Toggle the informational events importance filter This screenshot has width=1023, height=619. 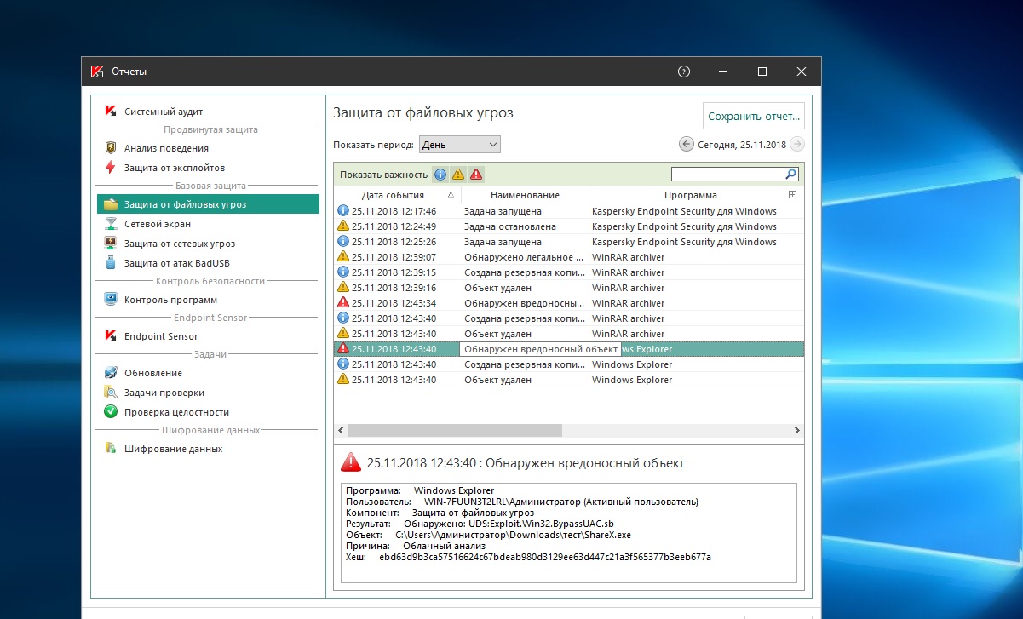pyautogui.click(x=440, y=175)
